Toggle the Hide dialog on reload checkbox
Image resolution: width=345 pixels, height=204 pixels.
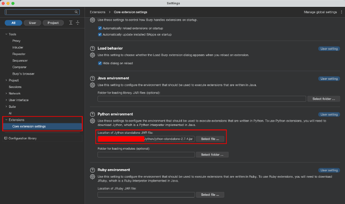(100, 63)
